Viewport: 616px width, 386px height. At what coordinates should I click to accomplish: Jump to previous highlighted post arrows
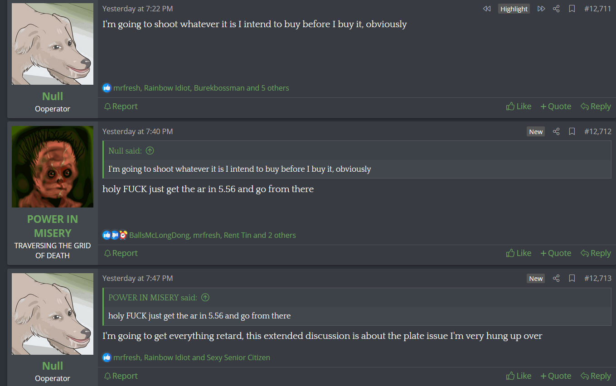coord(487,9)
